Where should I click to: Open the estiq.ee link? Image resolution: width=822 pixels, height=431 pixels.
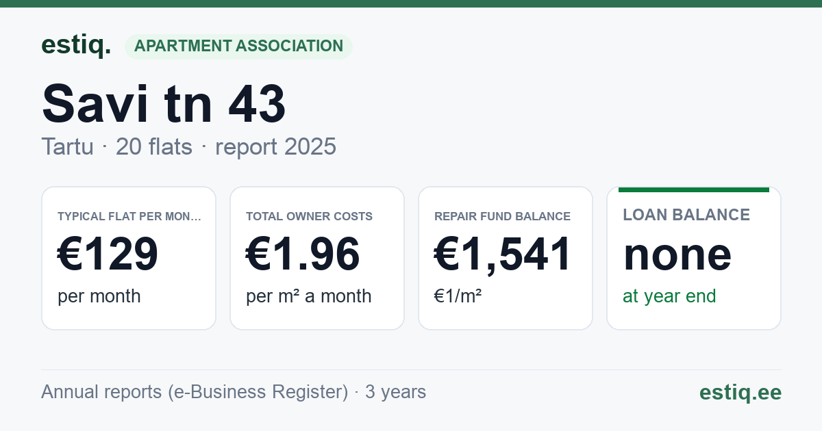(740, 392)
